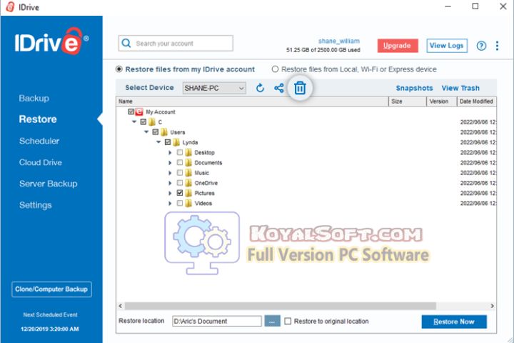Toggle the Lynda folder checkbox
The image size is (514, 343).
[168, 142]
